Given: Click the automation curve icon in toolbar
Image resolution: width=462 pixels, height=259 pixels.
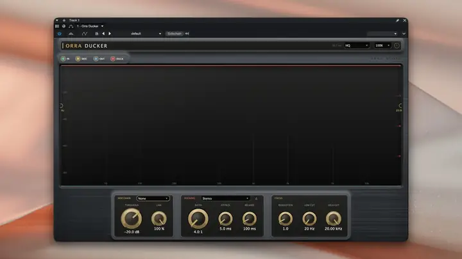Looking at the screenshot, I should [85, 34].
